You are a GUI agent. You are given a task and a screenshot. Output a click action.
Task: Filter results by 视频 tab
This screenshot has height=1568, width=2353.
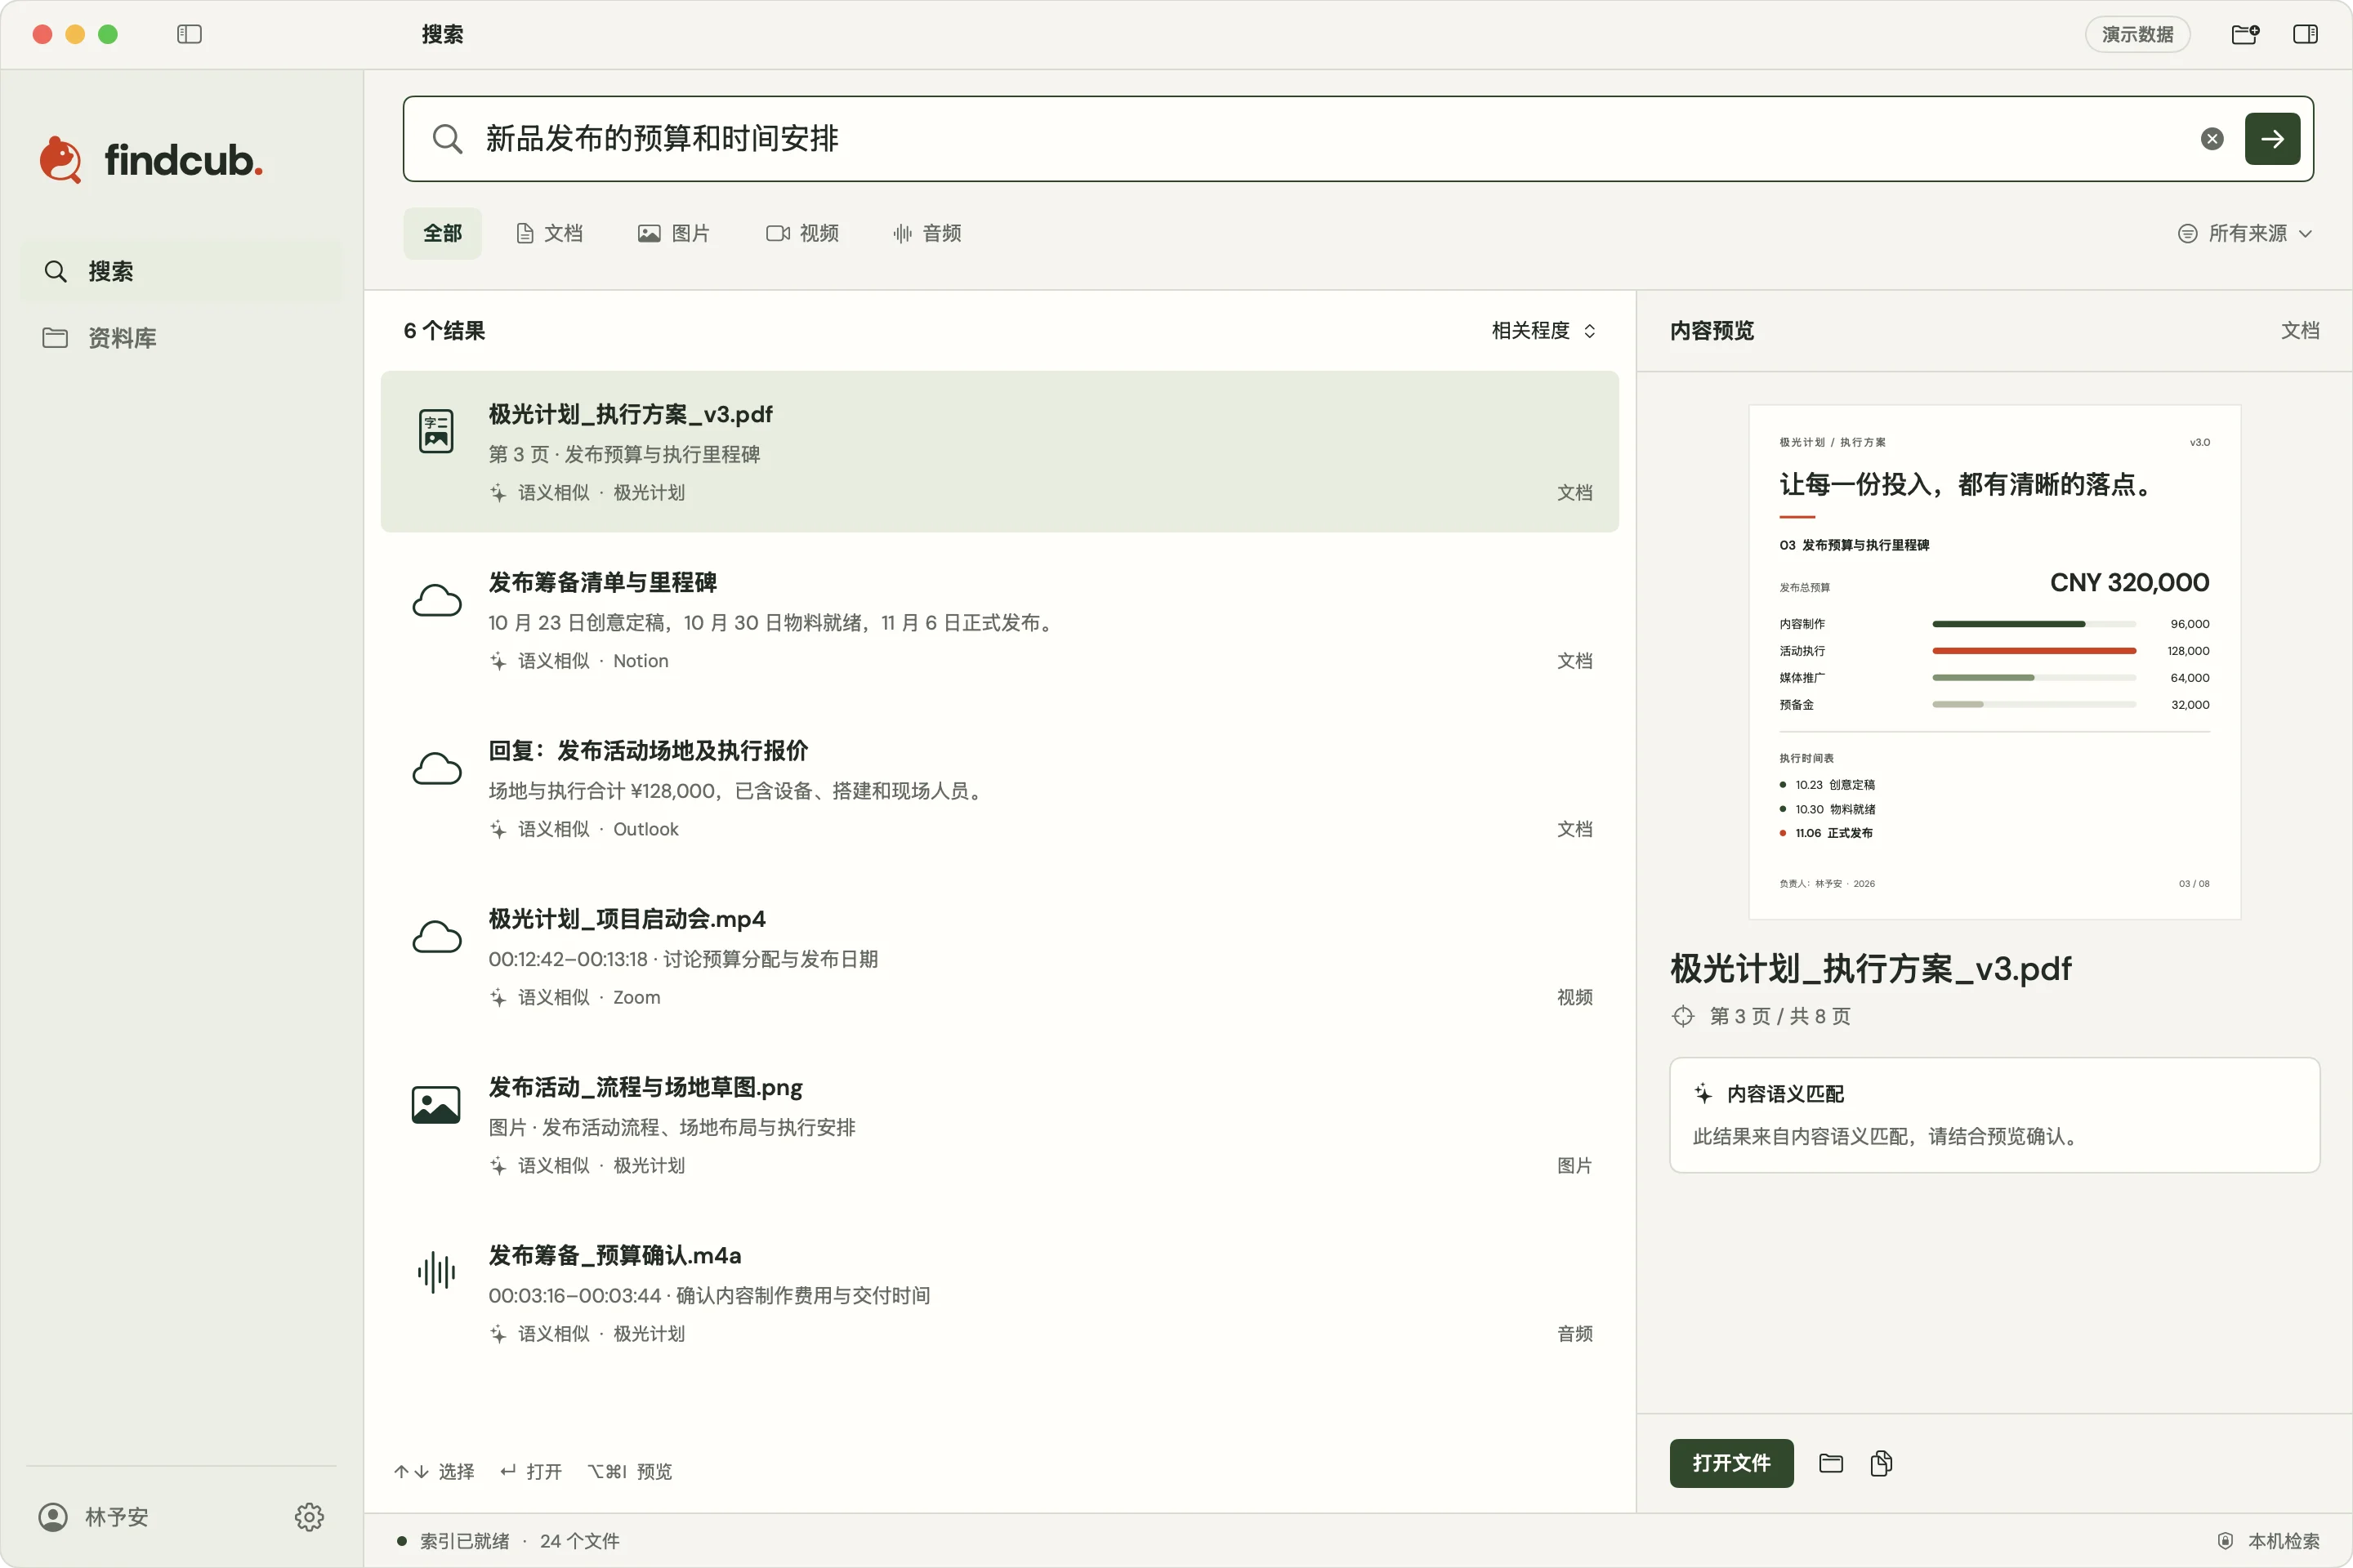click(x=802, y=233)
